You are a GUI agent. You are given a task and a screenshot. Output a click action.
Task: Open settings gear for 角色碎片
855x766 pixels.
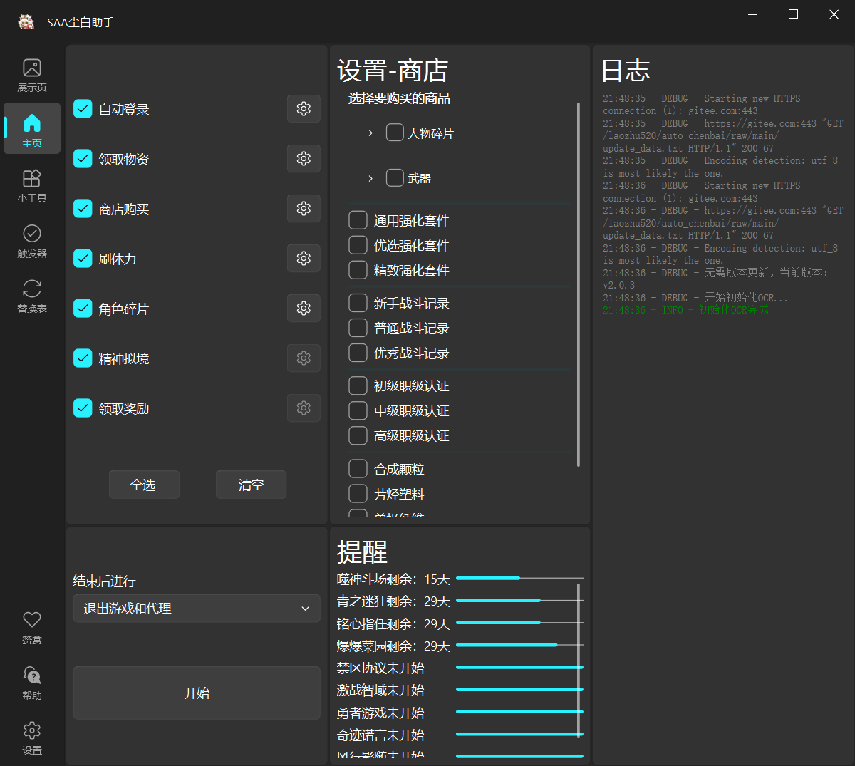pyautogui.click(x=304, y=308)
